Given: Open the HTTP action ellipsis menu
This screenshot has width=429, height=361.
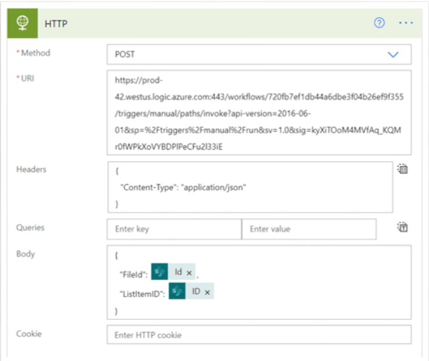Looking at the screenshot, I should [406, 23].
